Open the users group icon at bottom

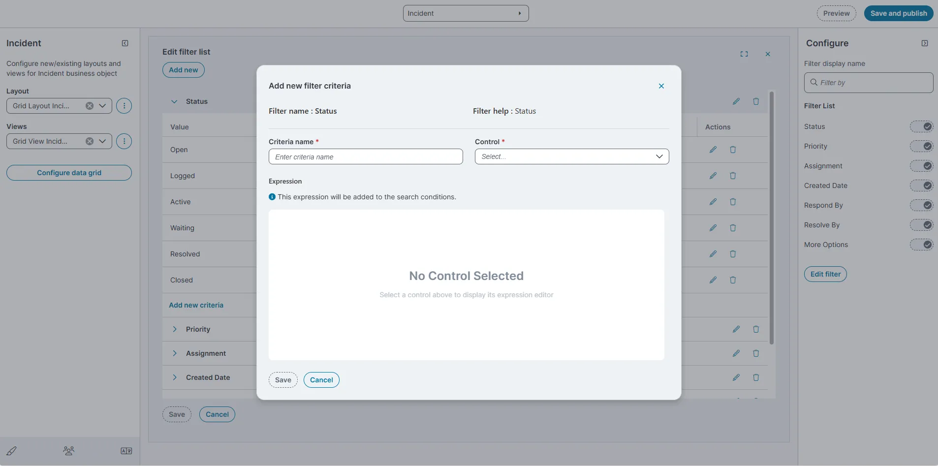(x=69, y=451)
